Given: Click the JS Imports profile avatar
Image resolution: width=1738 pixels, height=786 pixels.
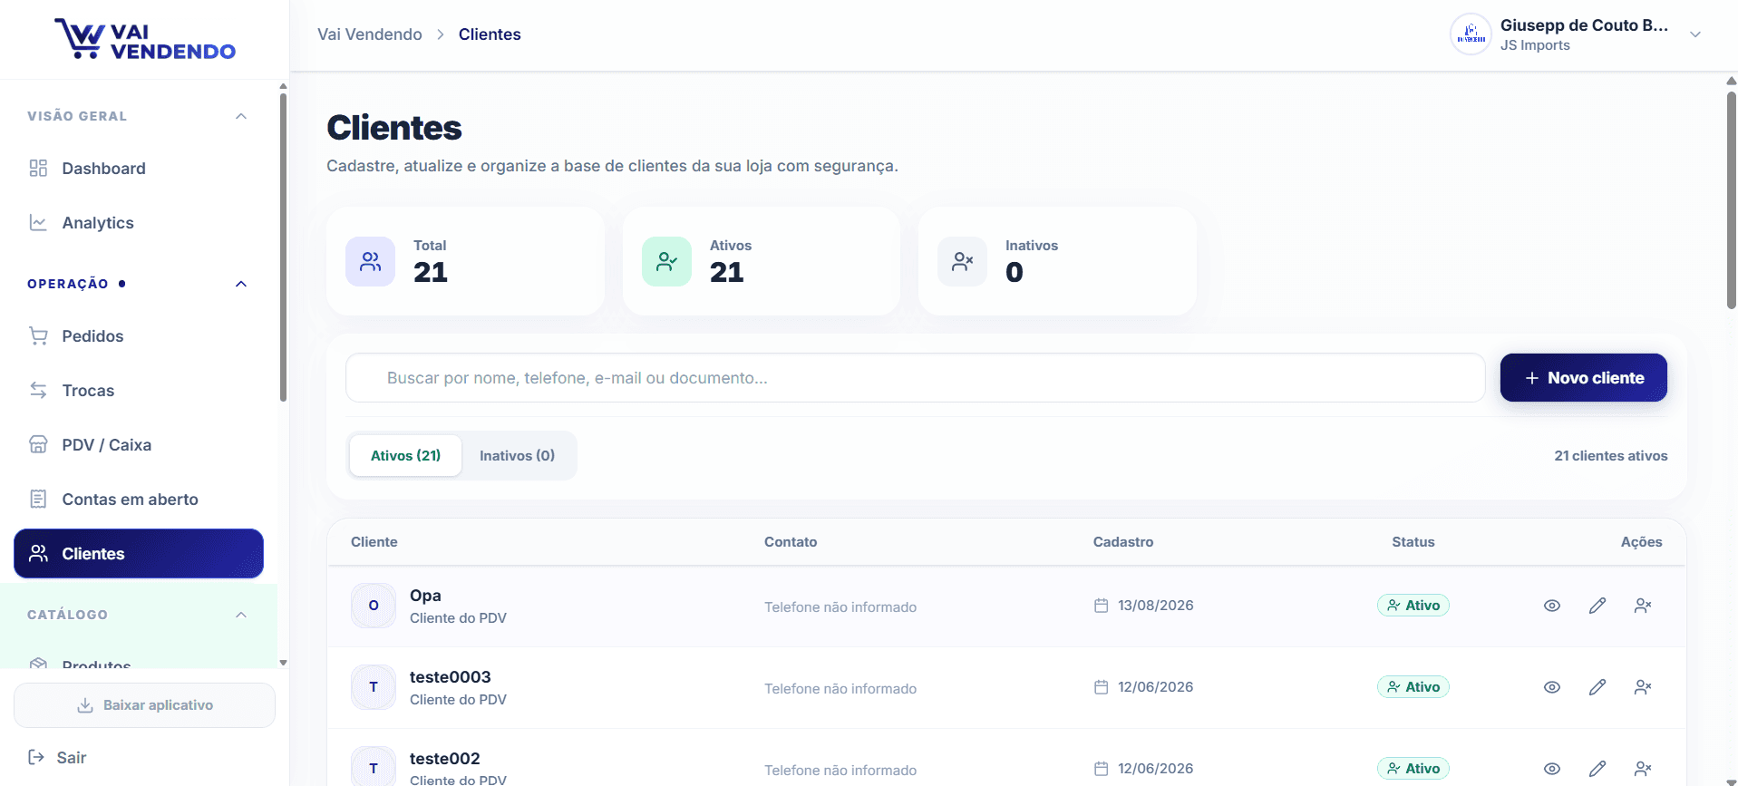Looking at the screenshot, I should click(x=1471, y=34).
